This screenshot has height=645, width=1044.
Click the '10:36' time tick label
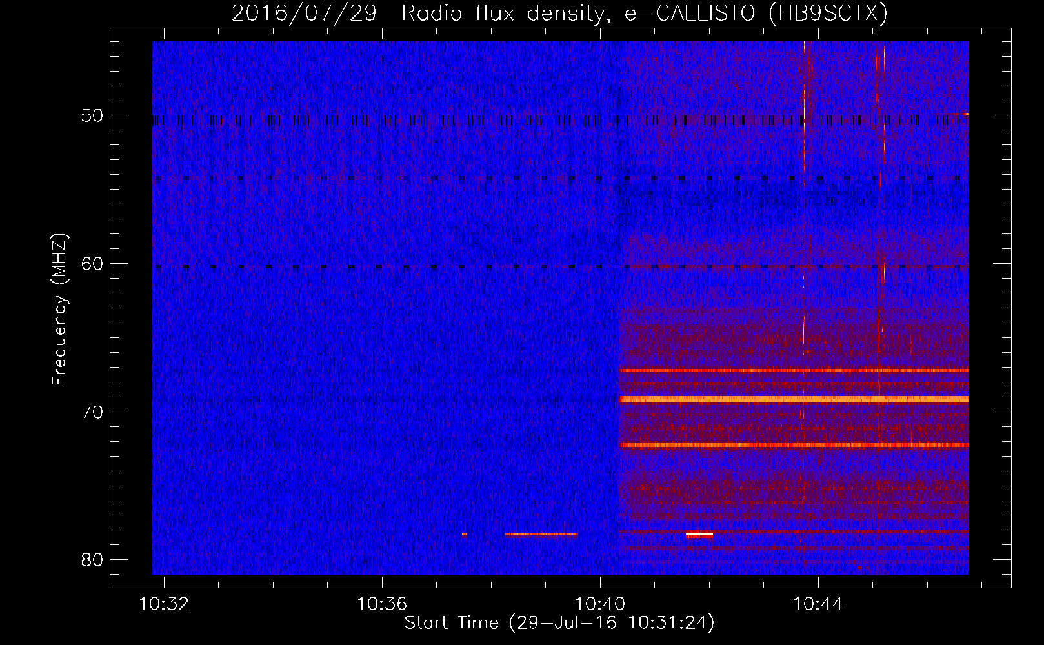[382, 604]
